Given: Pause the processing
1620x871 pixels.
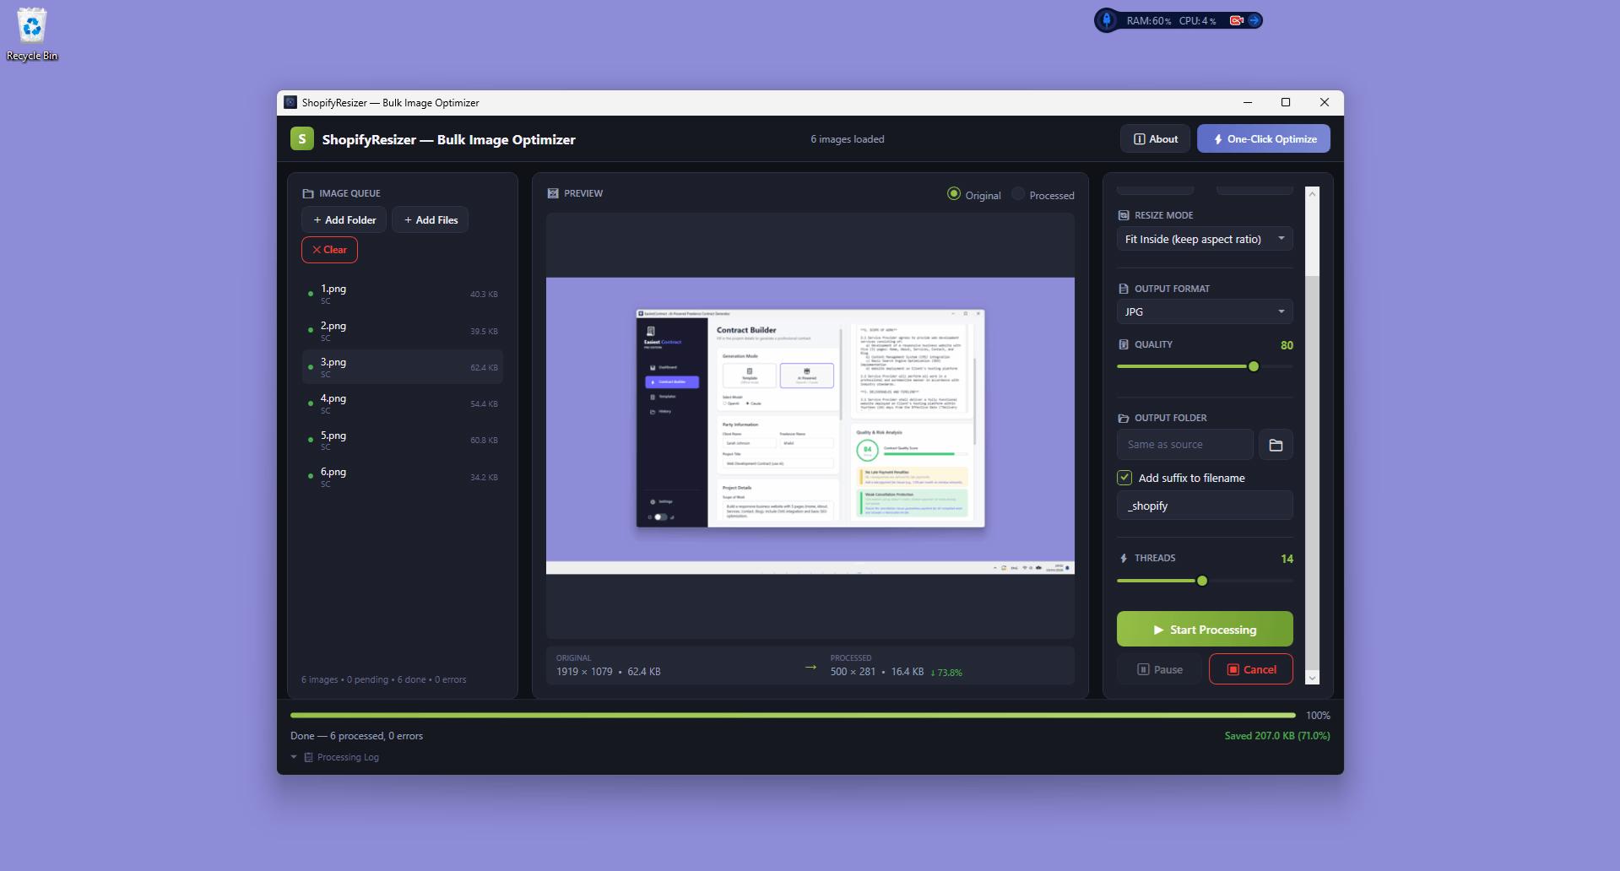Looking at the screenshot, I should tap(1160, 669).
